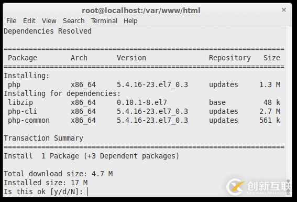Click the watermark logo icon
The height and width of the screenshot is (202, 297).
236,187
